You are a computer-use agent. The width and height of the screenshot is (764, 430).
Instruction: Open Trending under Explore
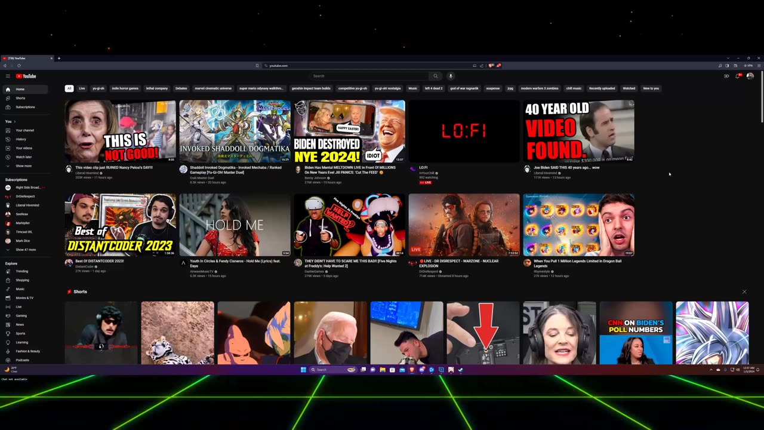[x=26, y=271]
